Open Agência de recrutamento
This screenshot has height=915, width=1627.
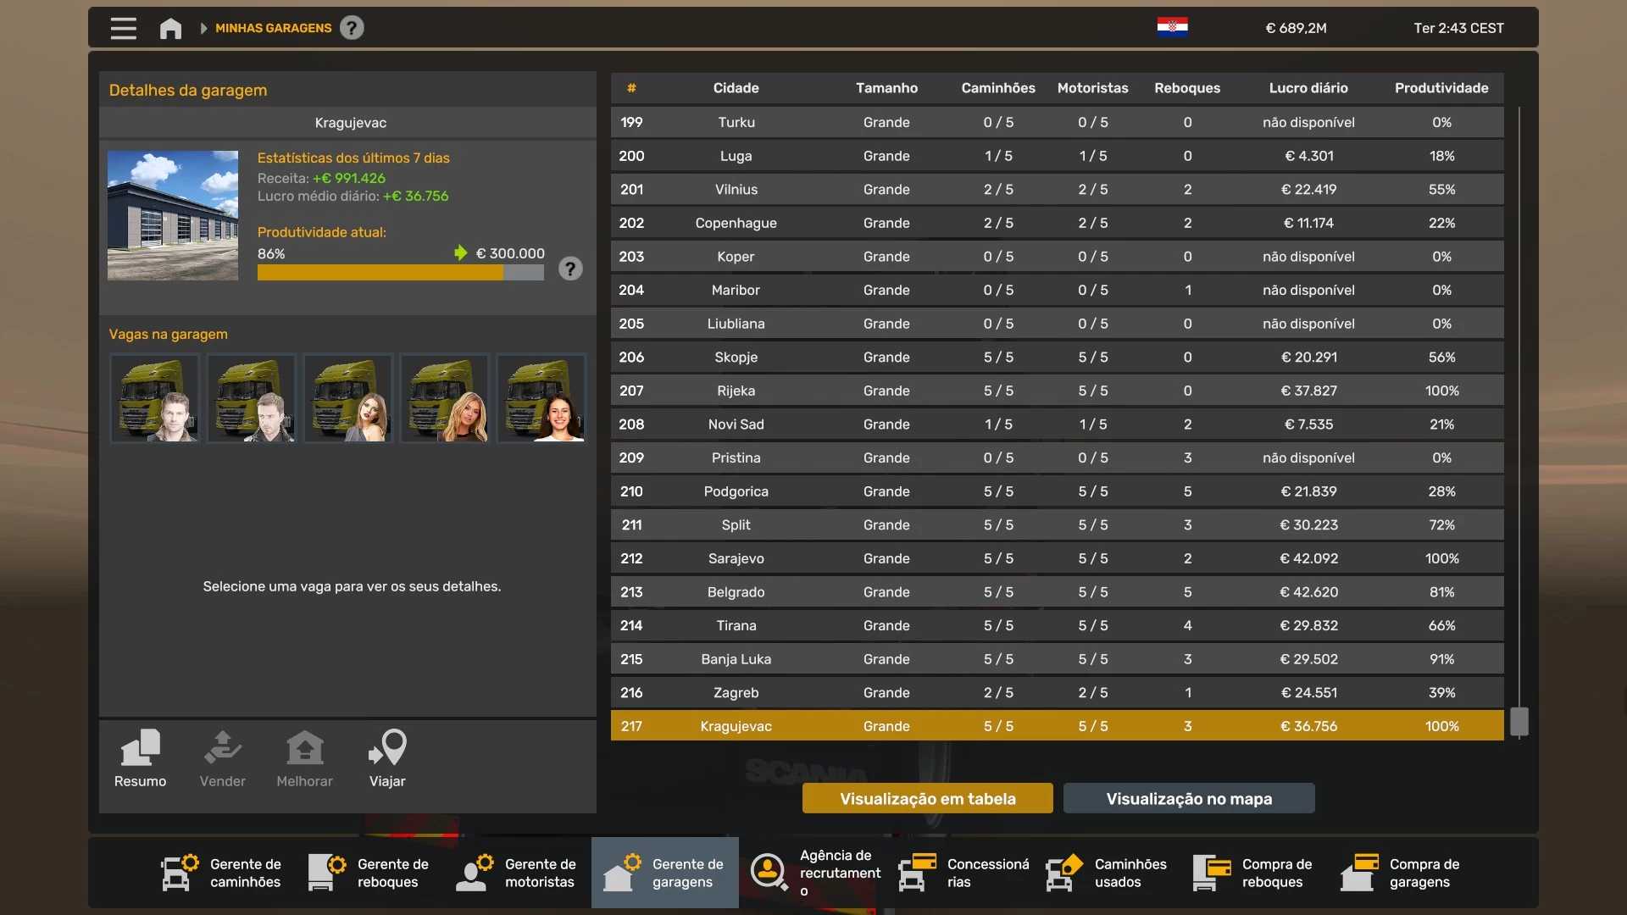click(x=812, y=873)
